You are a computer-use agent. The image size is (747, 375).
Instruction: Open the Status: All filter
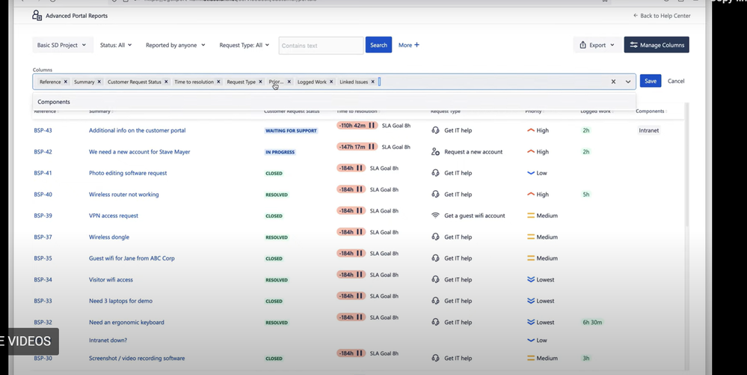coord(116,45)
